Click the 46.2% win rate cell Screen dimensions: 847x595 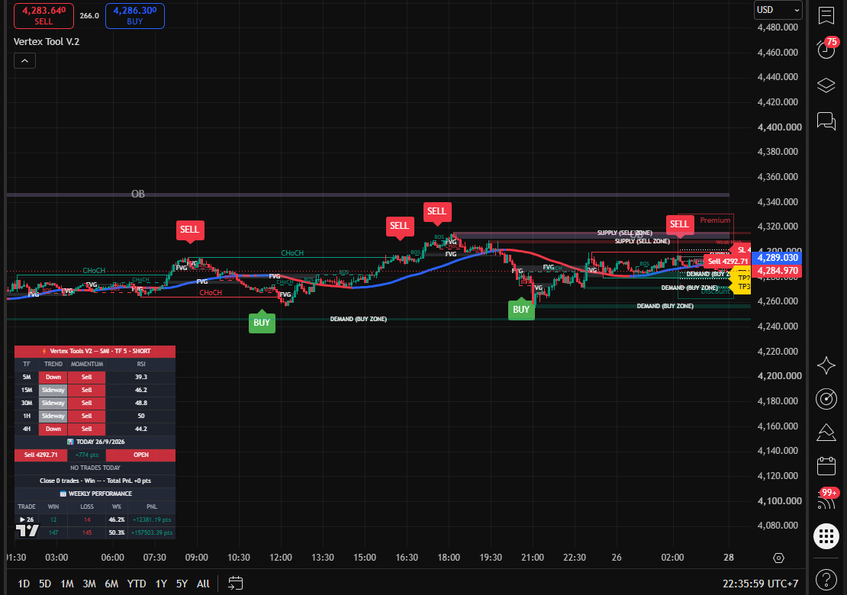pos(117,519)
